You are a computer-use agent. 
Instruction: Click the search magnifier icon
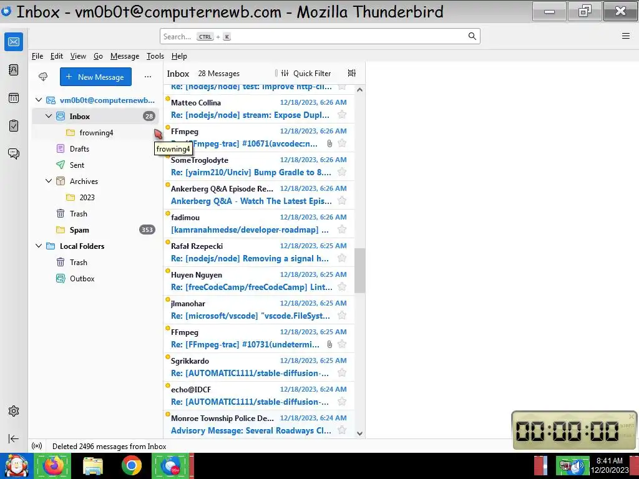tap(472, 36)
